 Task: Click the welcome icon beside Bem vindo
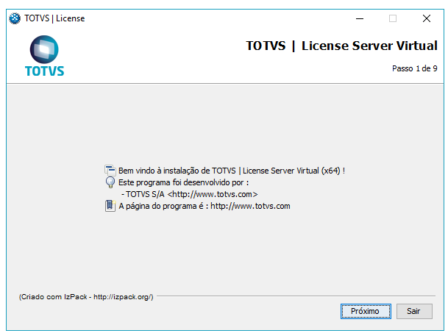pos(110,171)
